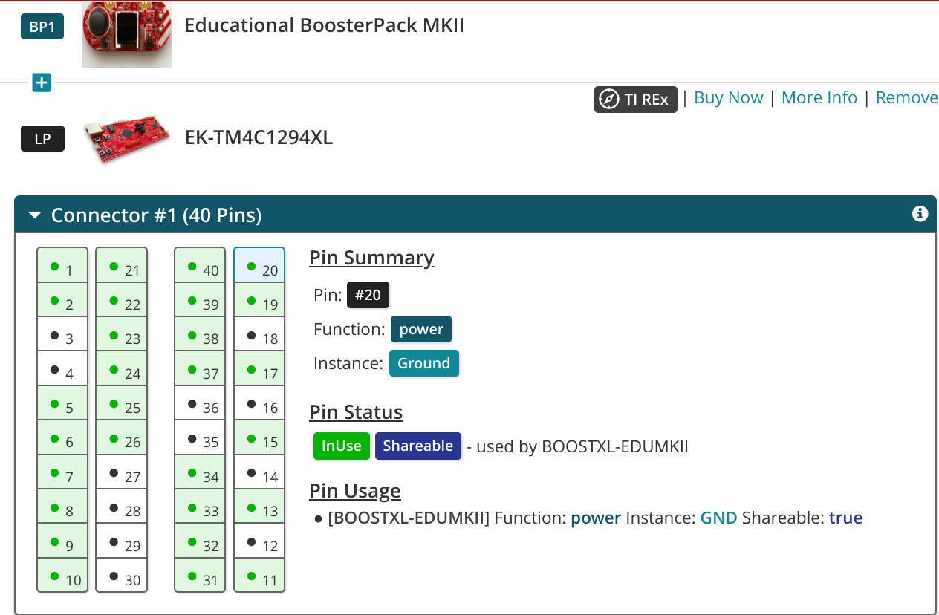Select the highlighted pin 20
The width and height of the screenshot is (939, 615).
click(x=259, y=266)
